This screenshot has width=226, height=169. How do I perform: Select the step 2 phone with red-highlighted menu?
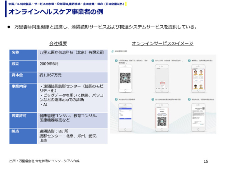click(162, 78)
